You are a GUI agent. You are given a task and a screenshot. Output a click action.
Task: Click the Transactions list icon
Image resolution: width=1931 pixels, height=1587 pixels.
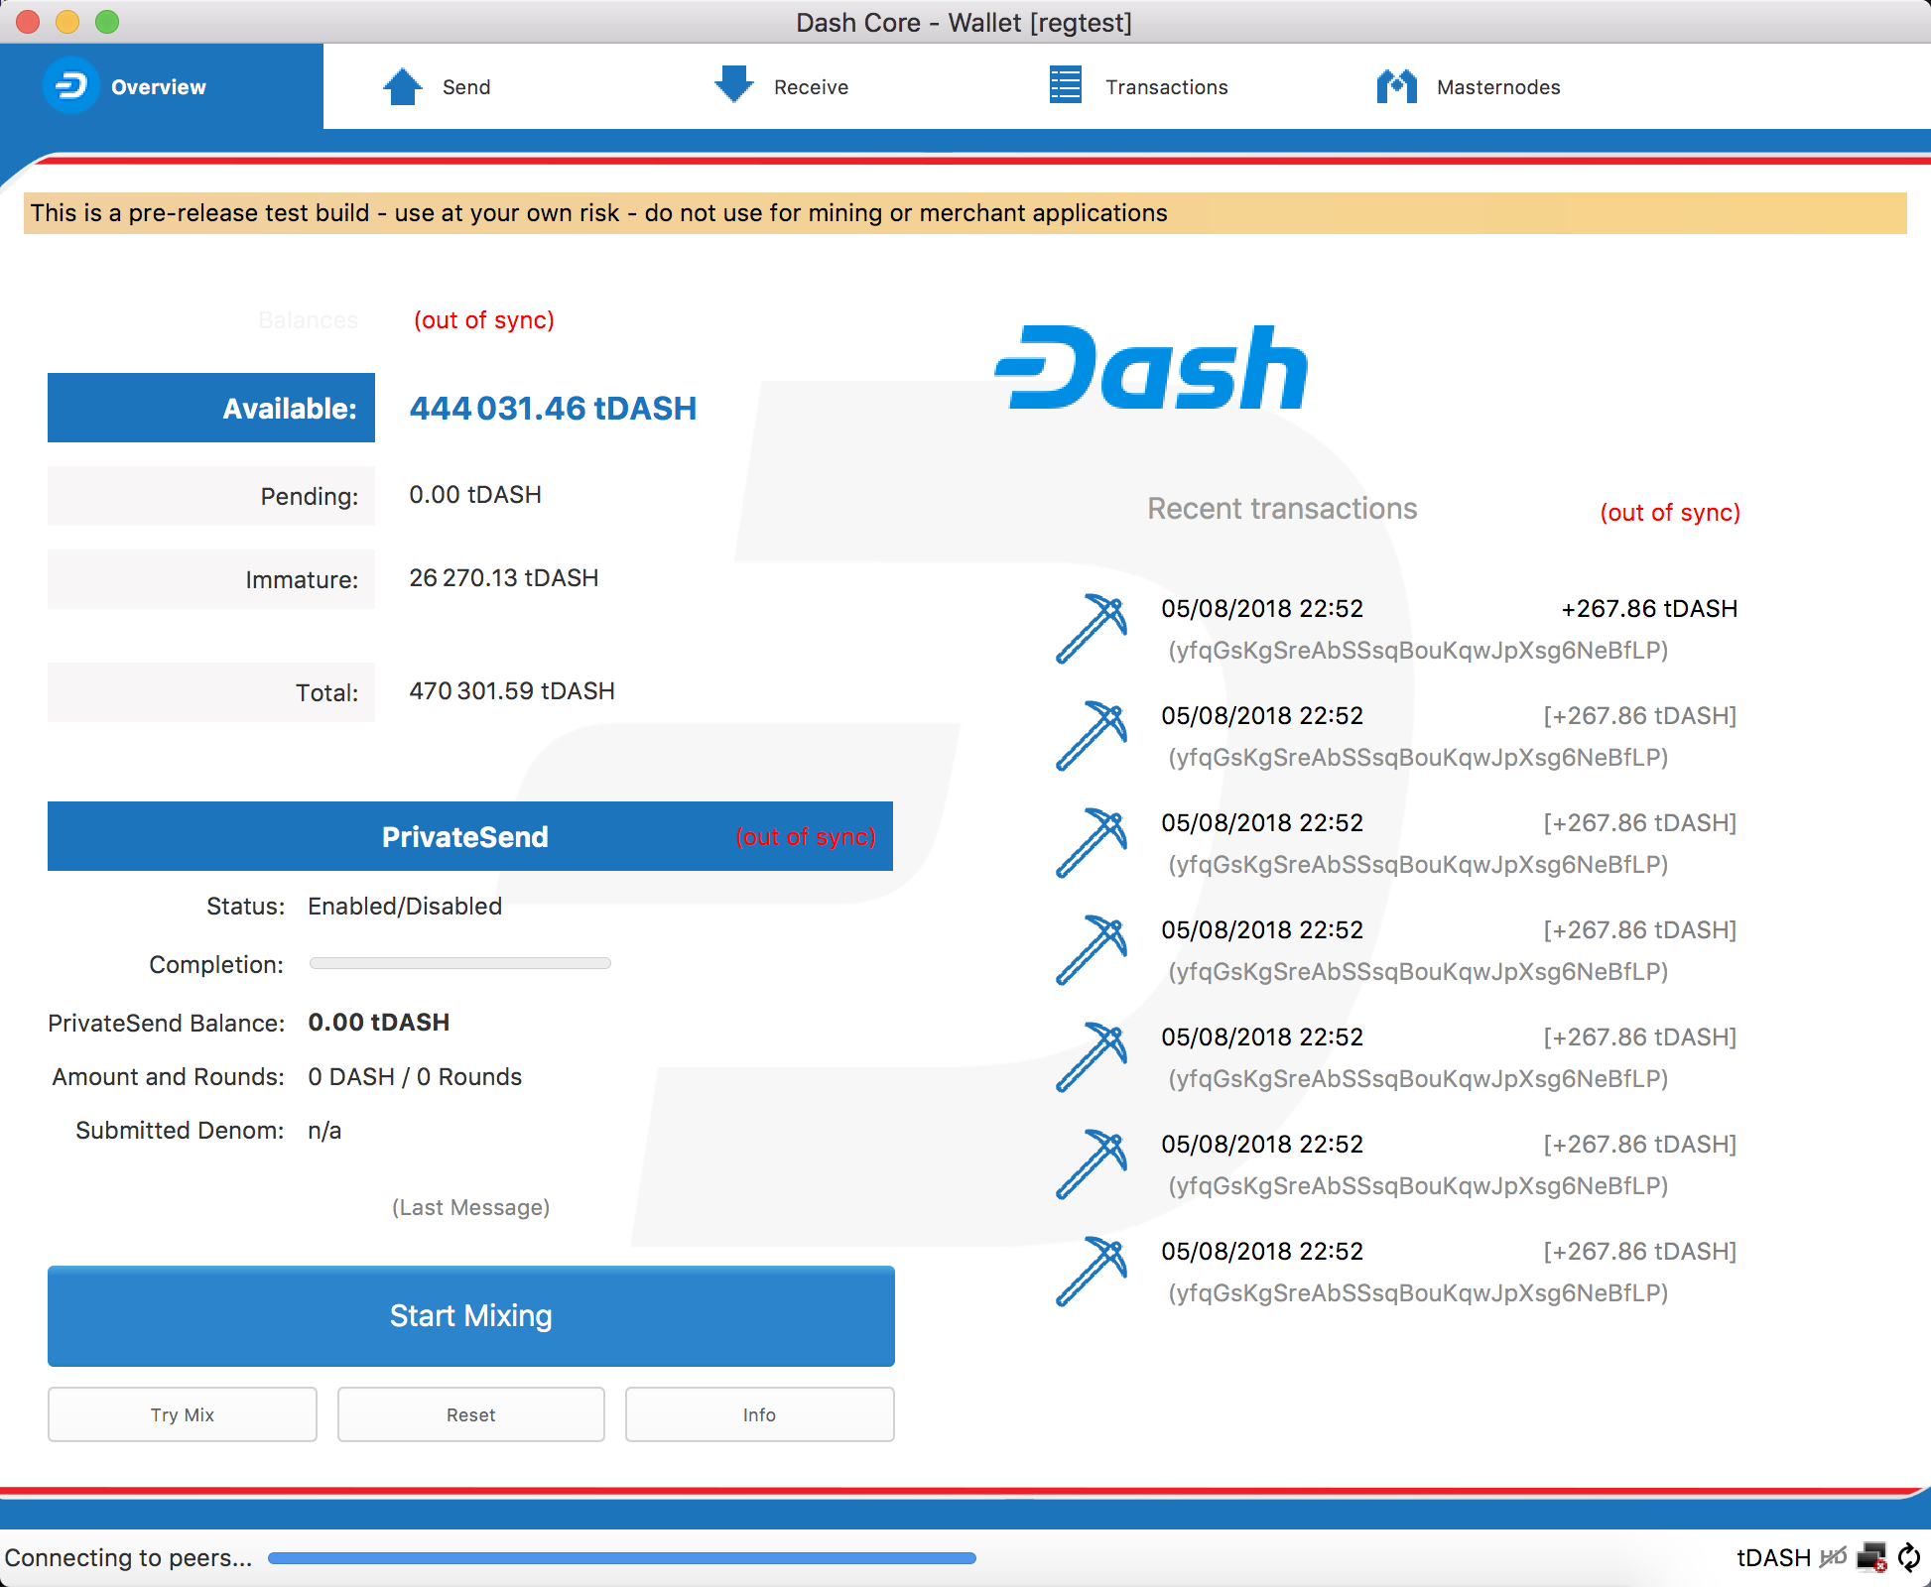[1066, 85]
